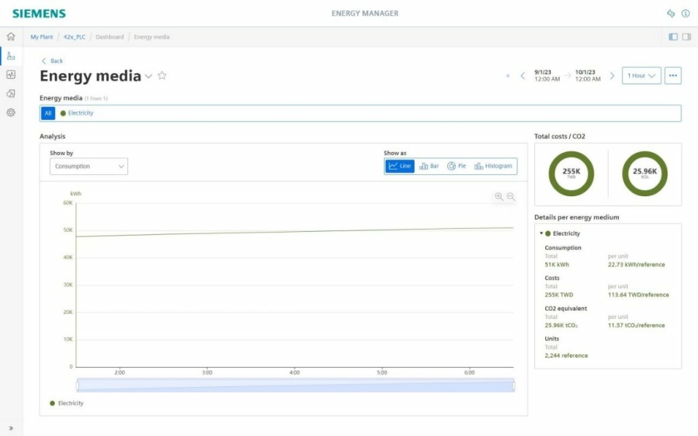
Task: Open My Plant breadcrumb
Action: pyautogui.click(x=42, y=37)
